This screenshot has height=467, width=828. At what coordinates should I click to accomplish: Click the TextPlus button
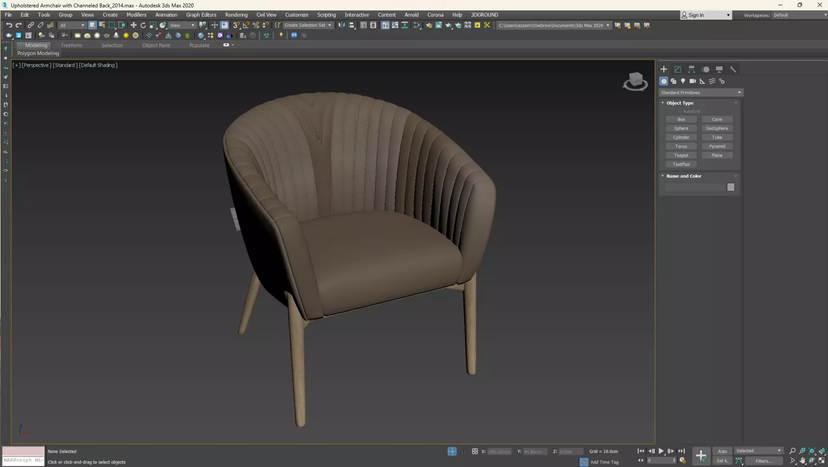click(x=681, y=164)
